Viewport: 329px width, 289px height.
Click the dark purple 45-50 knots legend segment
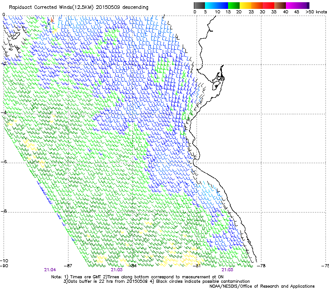click(303, 5)
